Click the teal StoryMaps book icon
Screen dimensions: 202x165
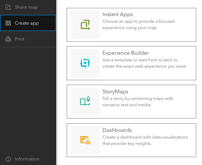85,101
